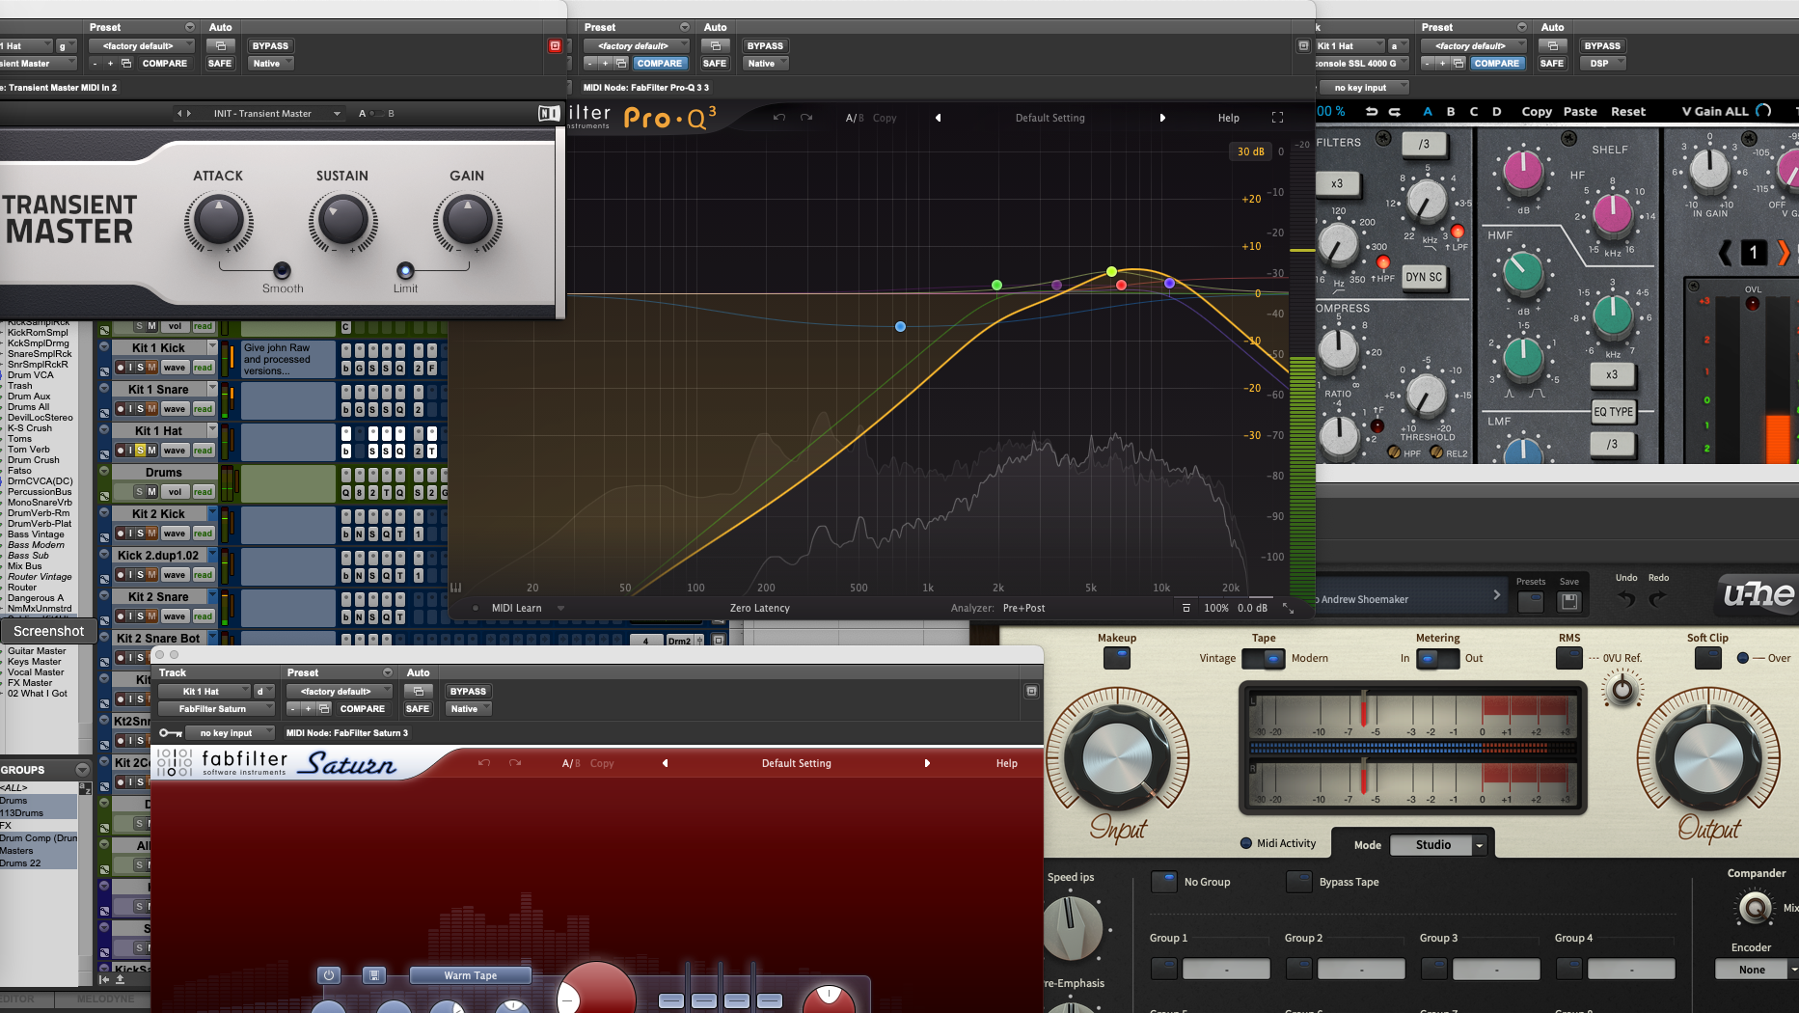The width and height of the screenshot is (1799, 1013).
Task: Click the Transient Master Limit slider handle
Action: (405, 270)
